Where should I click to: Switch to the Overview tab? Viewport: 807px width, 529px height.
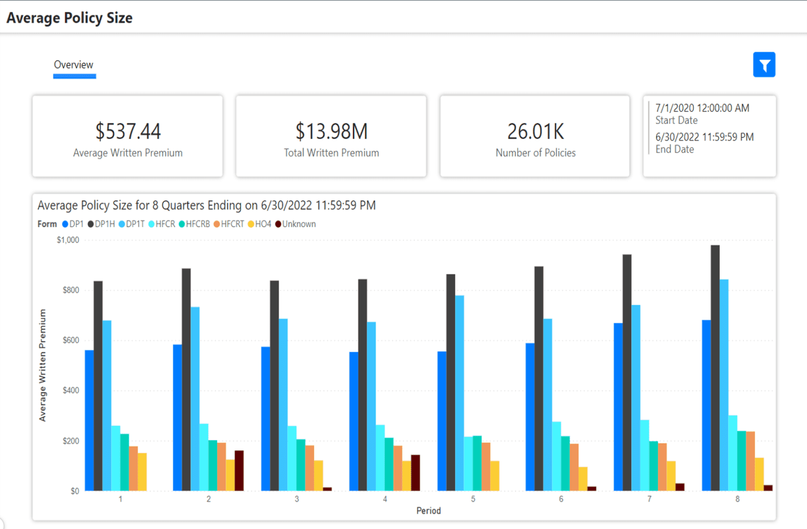pyautogui.click(x=74, y=65)
